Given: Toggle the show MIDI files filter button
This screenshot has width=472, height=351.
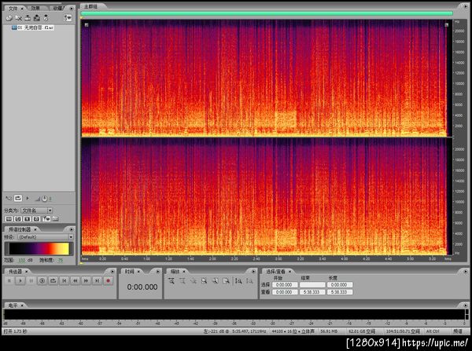Looking at the screenshot, I should click(x=36, y=219).
